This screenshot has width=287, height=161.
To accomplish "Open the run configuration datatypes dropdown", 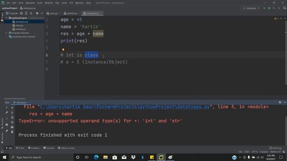I will click(251, 8).
